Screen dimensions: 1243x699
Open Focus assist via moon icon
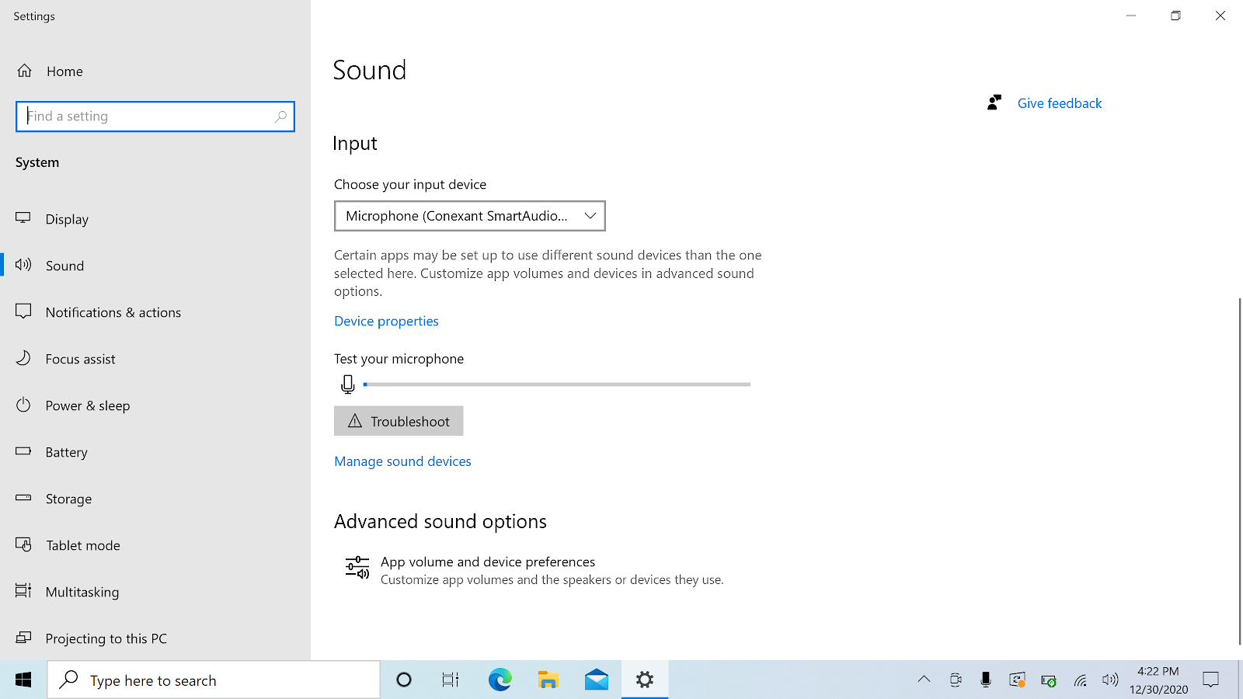pyautogui.click(x=23, y=358)
